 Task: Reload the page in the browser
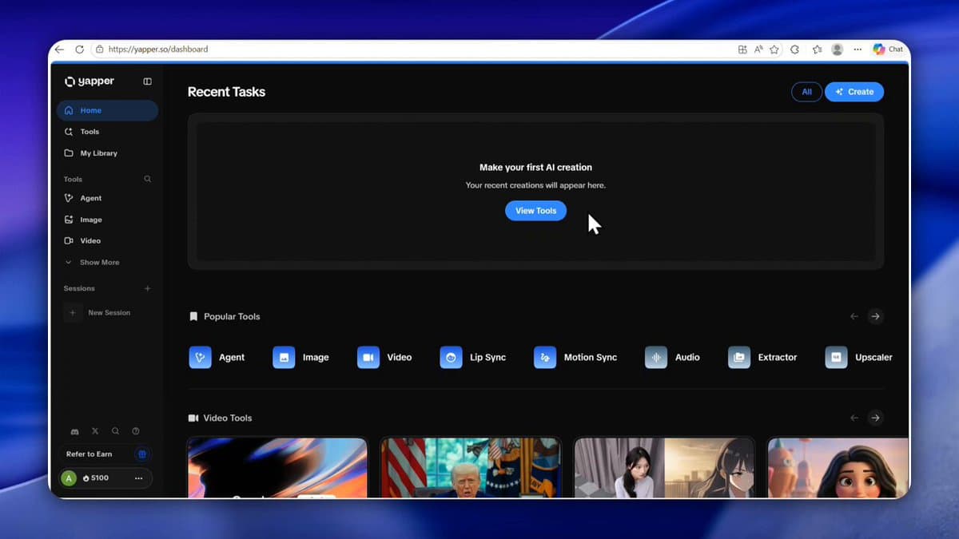(79, 50)
